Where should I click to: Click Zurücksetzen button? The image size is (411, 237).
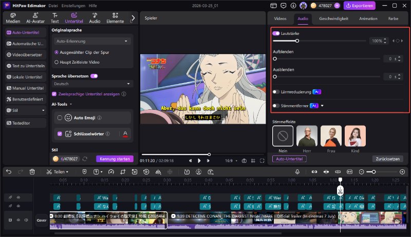[x=388, y=159]
